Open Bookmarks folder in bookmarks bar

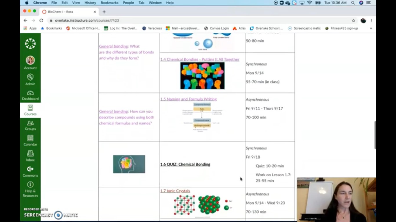tap(51, 28)
